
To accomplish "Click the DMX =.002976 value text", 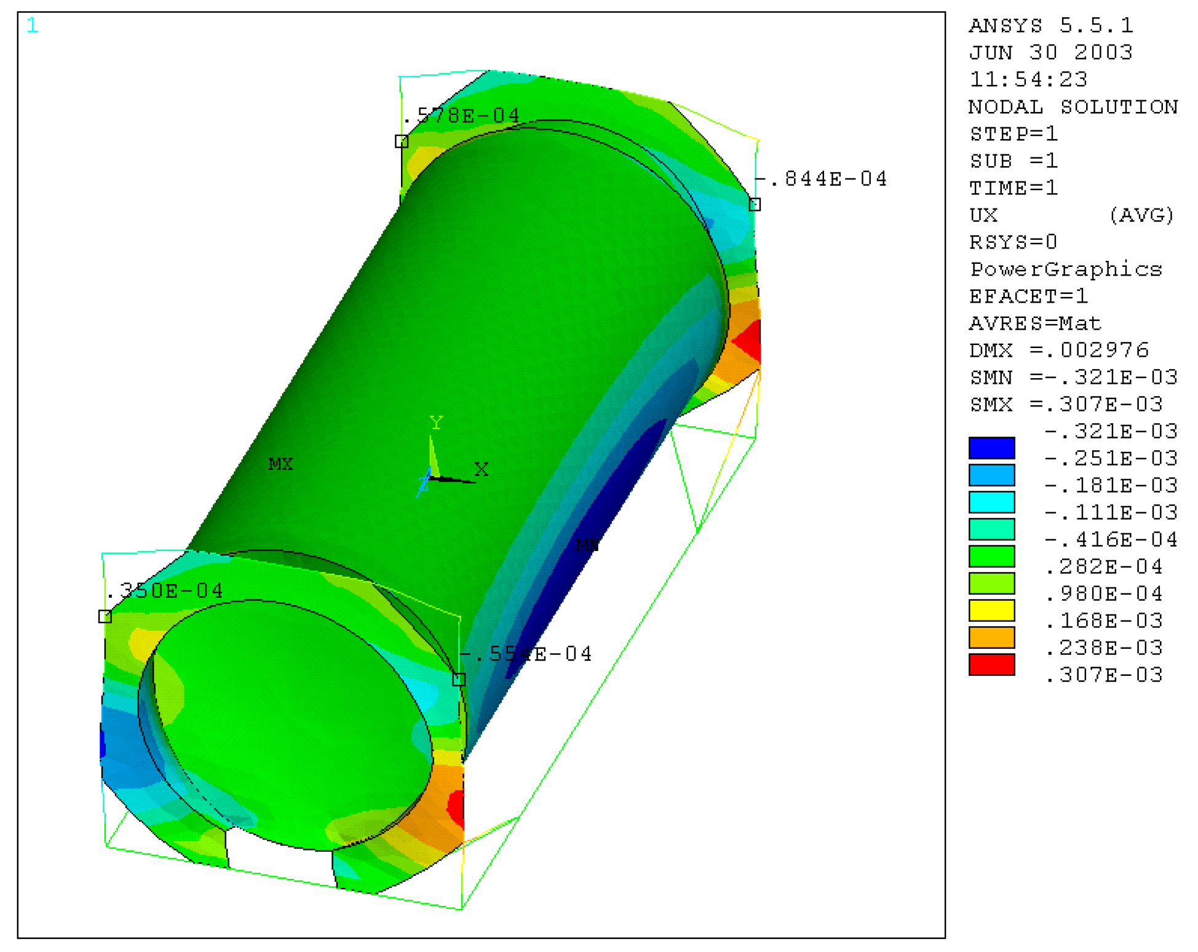I will tap(1059, 350).
